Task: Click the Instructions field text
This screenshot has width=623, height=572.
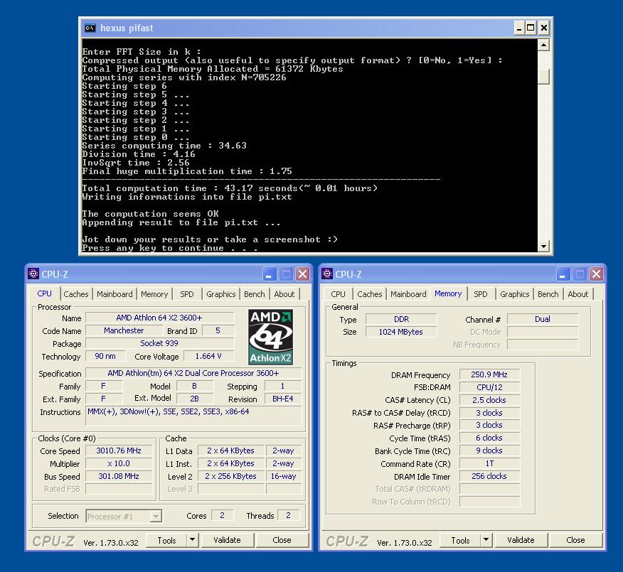Action: point(169,411)
